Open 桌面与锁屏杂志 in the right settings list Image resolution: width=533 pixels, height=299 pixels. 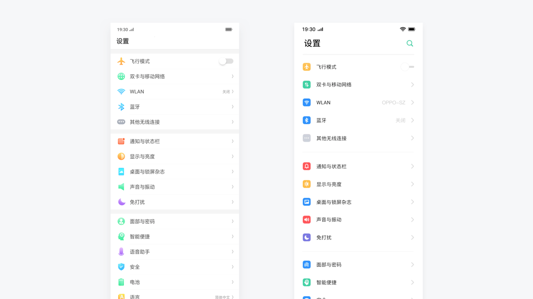click(x=334, y=202)
